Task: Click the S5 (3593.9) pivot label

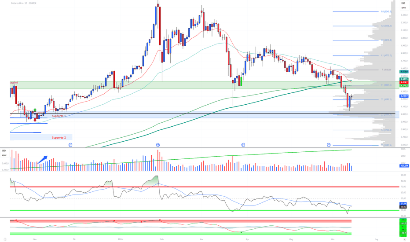Action: 386,145
